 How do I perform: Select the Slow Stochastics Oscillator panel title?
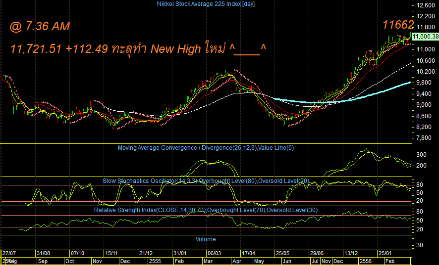pyautogui.click(x=206, y=180)
